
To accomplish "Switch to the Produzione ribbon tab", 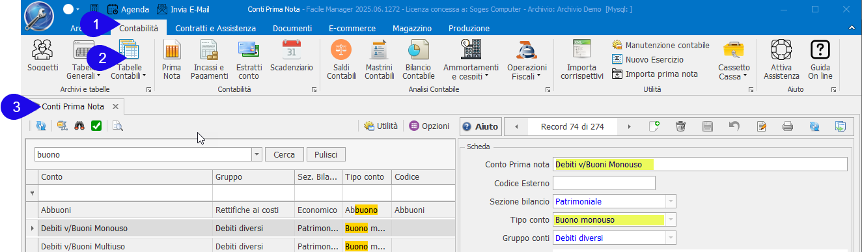I will 469,28.
